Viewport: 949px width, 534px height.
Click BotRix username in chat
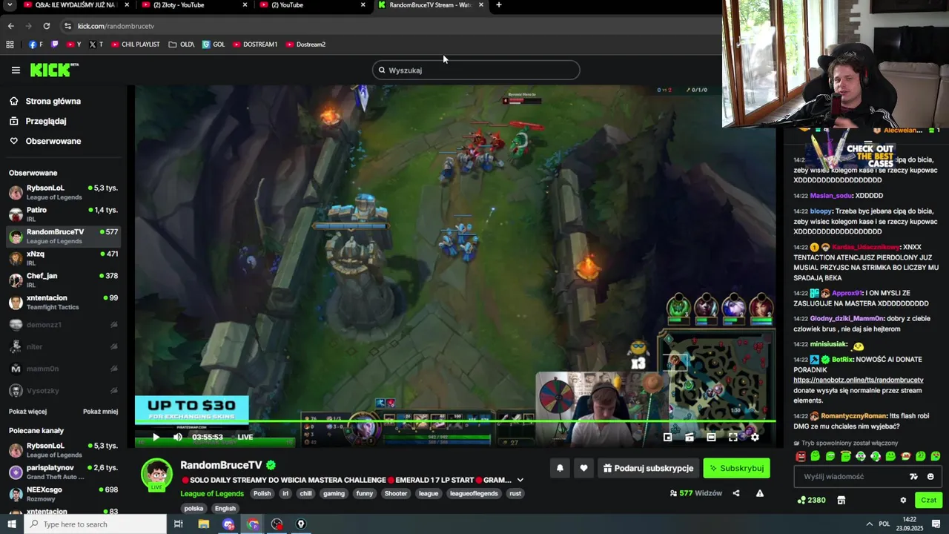(842, 359)
